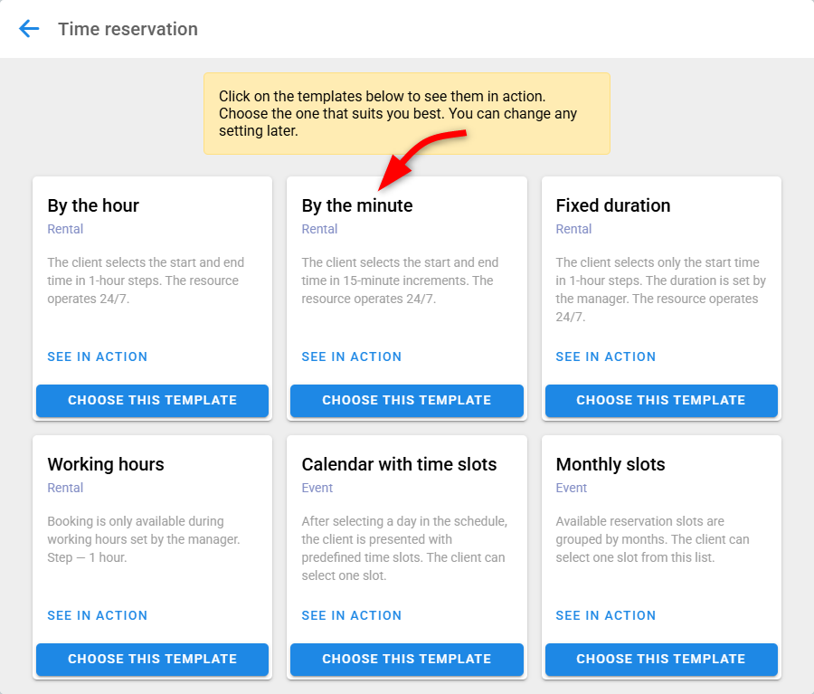814x694 pixels.
Task: Select the Working hours card heading
Action: (x=106, y=464)
